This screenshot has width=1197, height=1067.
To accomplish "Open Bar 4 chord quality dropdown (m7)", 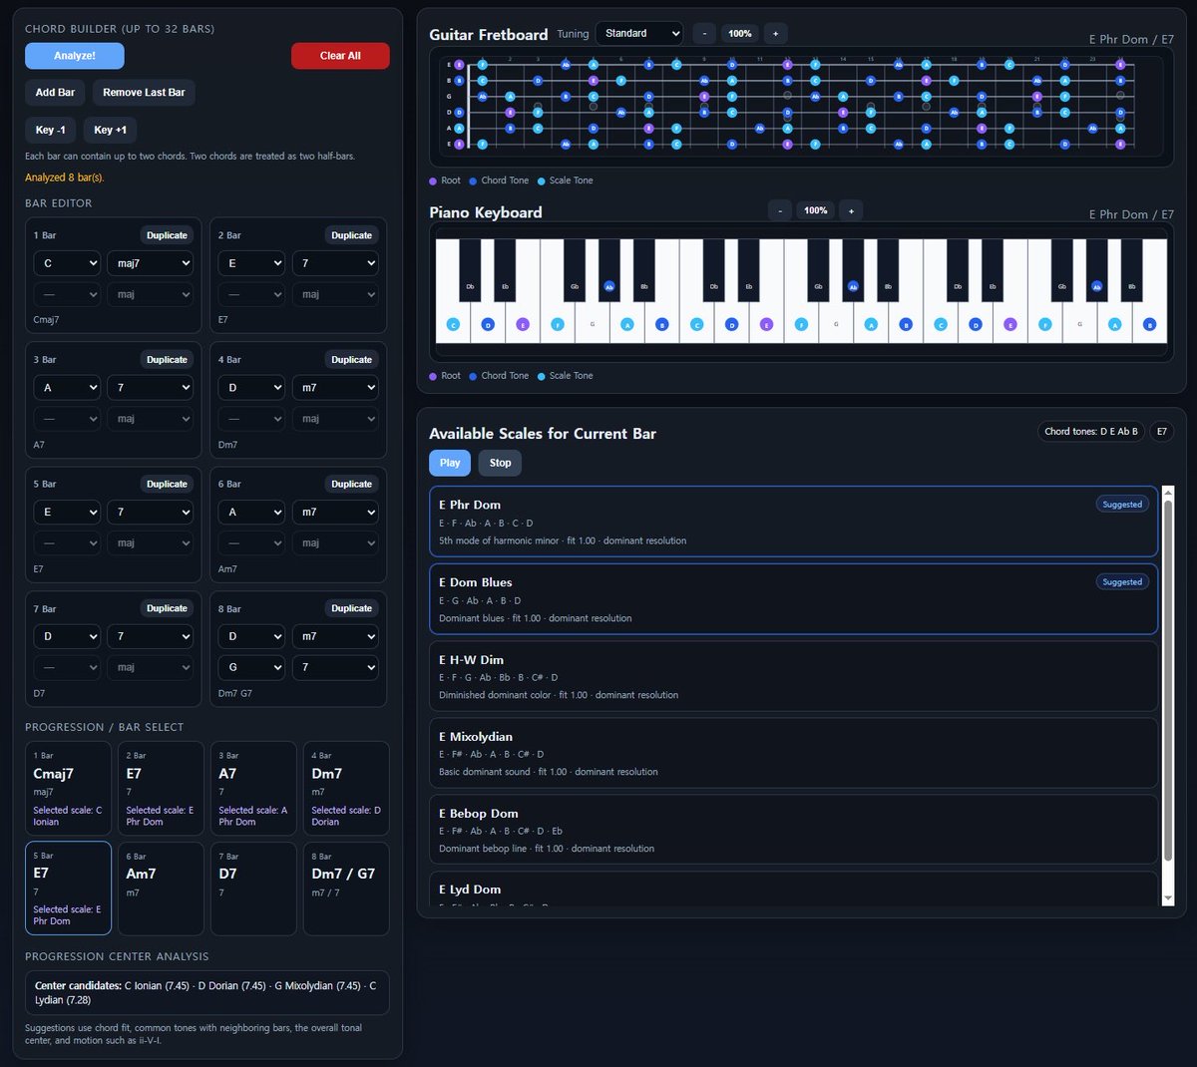I will (x=334, y=388).
